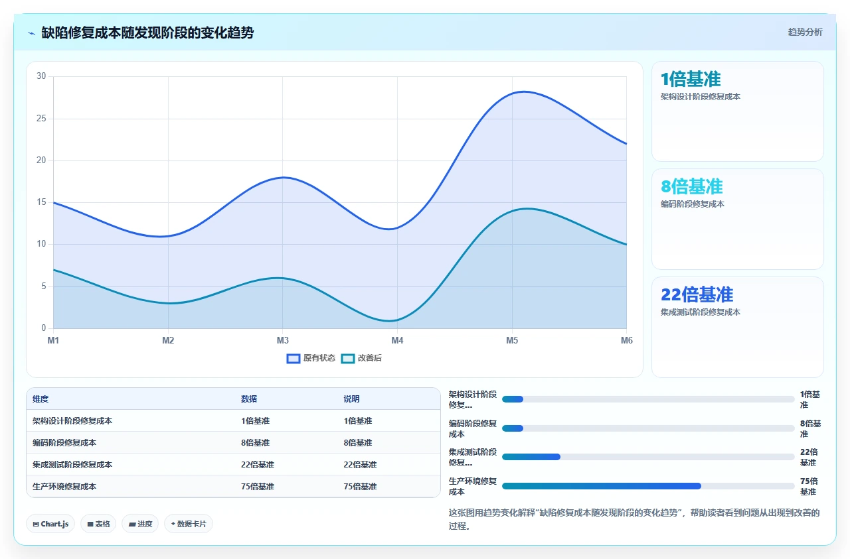Screen dimensions: 850x559
Task: Click the M6 x-axis label
Action: [626, 340]
